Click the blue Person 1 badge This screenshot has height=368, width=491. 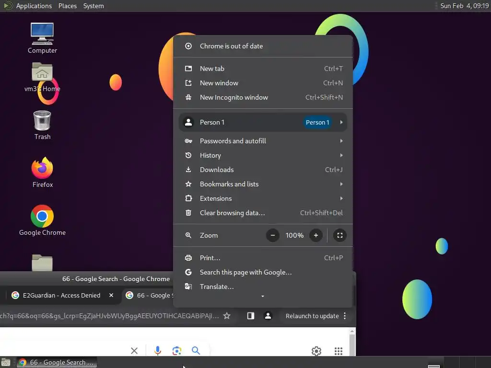pyautogui.click(x=317, y=122)
